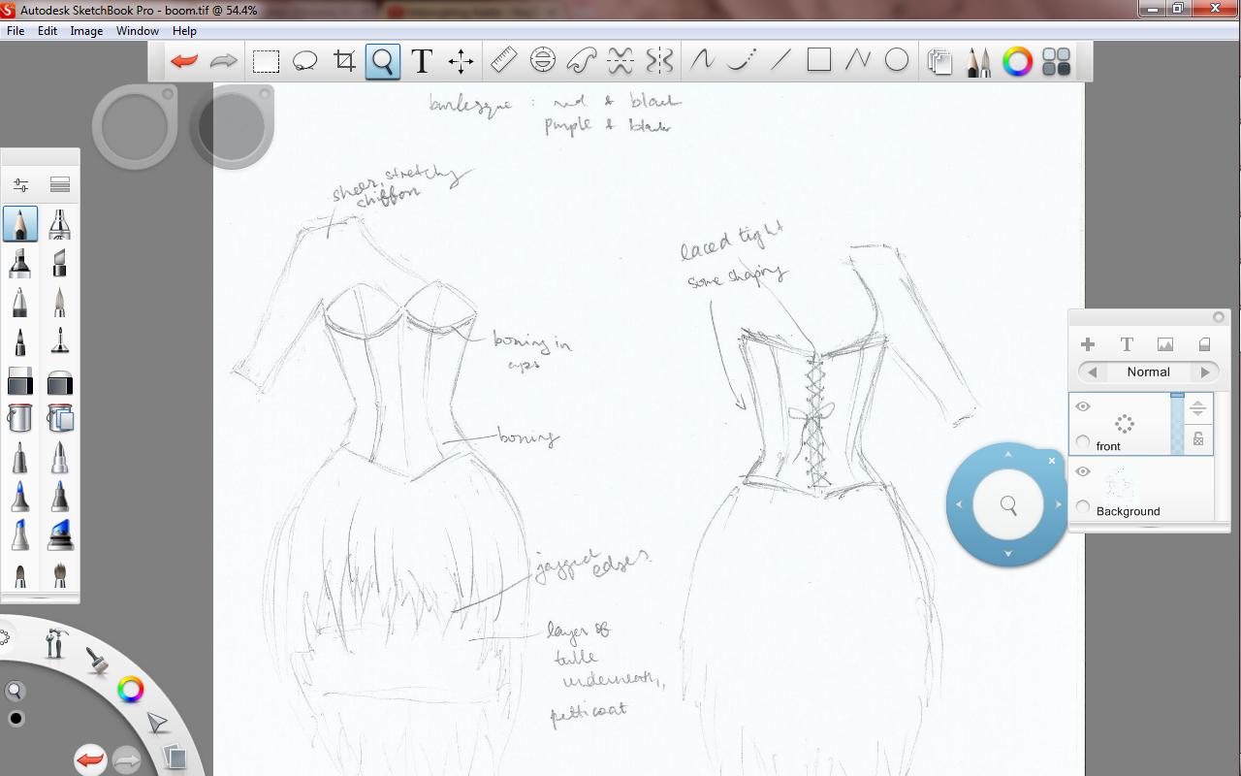Open the Help menu
The image size is (1241, 776).
click(x=184, y=31)
